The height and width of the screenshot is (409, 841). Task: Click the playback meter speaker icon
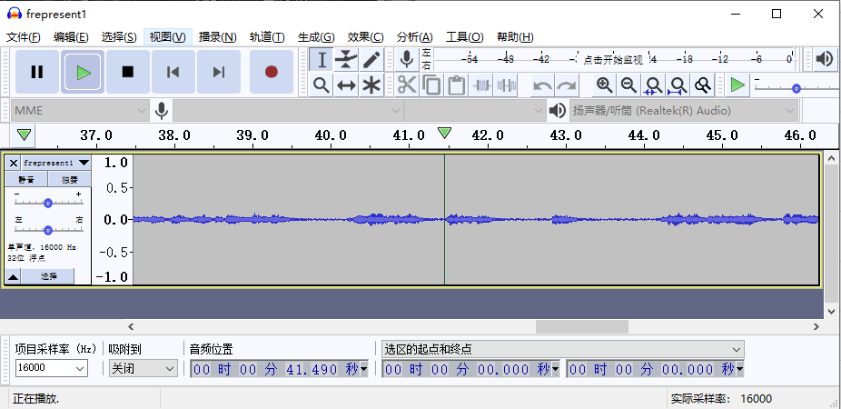tap(825, 59)
